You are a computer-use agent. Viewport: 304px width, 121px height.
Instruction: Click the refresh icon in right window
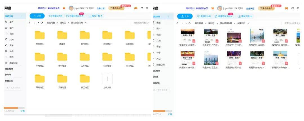pos(190,23)
